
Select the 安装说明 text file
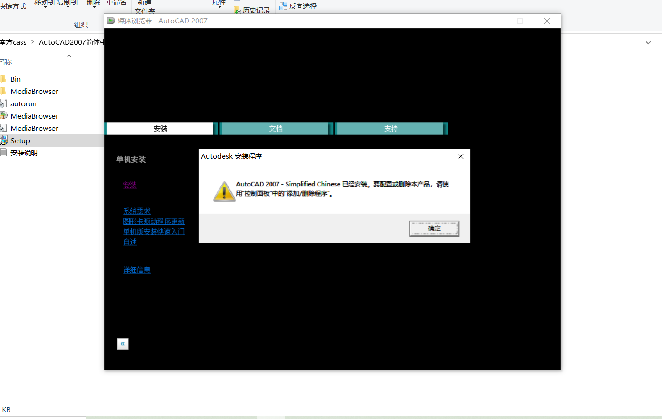coord(24,153)
